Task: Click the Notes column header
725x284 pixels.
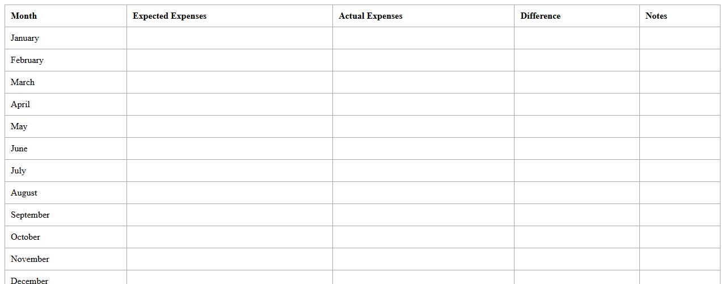Action: [656, 16]
